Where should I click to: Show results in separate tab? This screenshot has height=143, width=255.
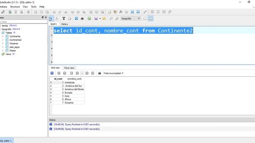[145, 19]
